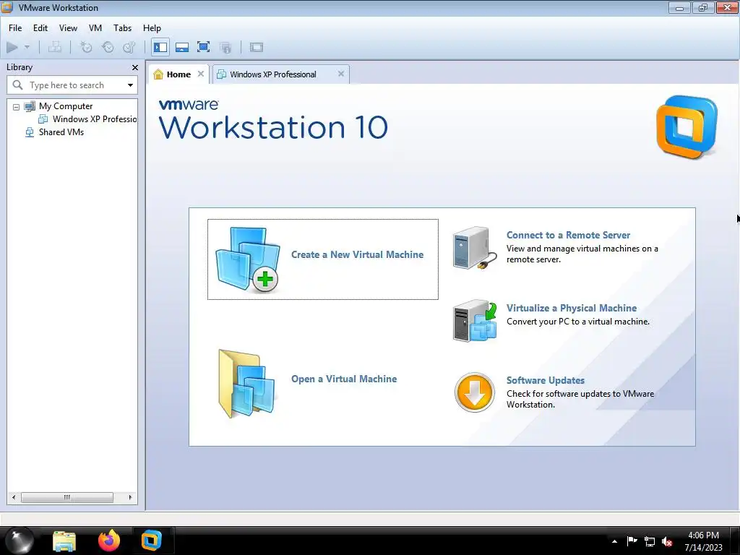Switch to Windows XP Professional tab
This screenshot has width=740, height=555.
[272, 74]
